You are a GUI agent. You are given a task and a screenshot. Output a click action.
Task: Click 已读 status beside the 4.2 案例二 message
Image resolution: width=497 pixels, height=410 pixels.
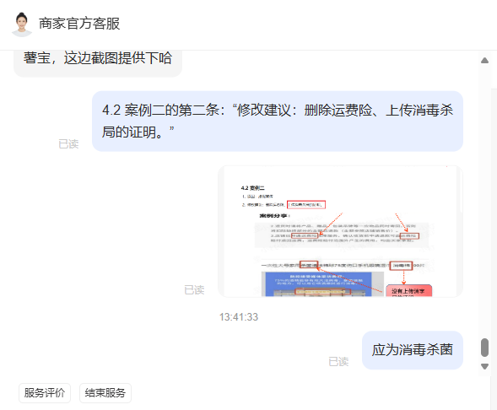(68, 144)
